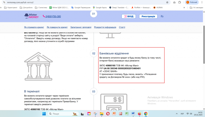Viewport: 205px width, 117px height.
Task: Open the Статистика bookmark folder
Action: tap(41, 7)
